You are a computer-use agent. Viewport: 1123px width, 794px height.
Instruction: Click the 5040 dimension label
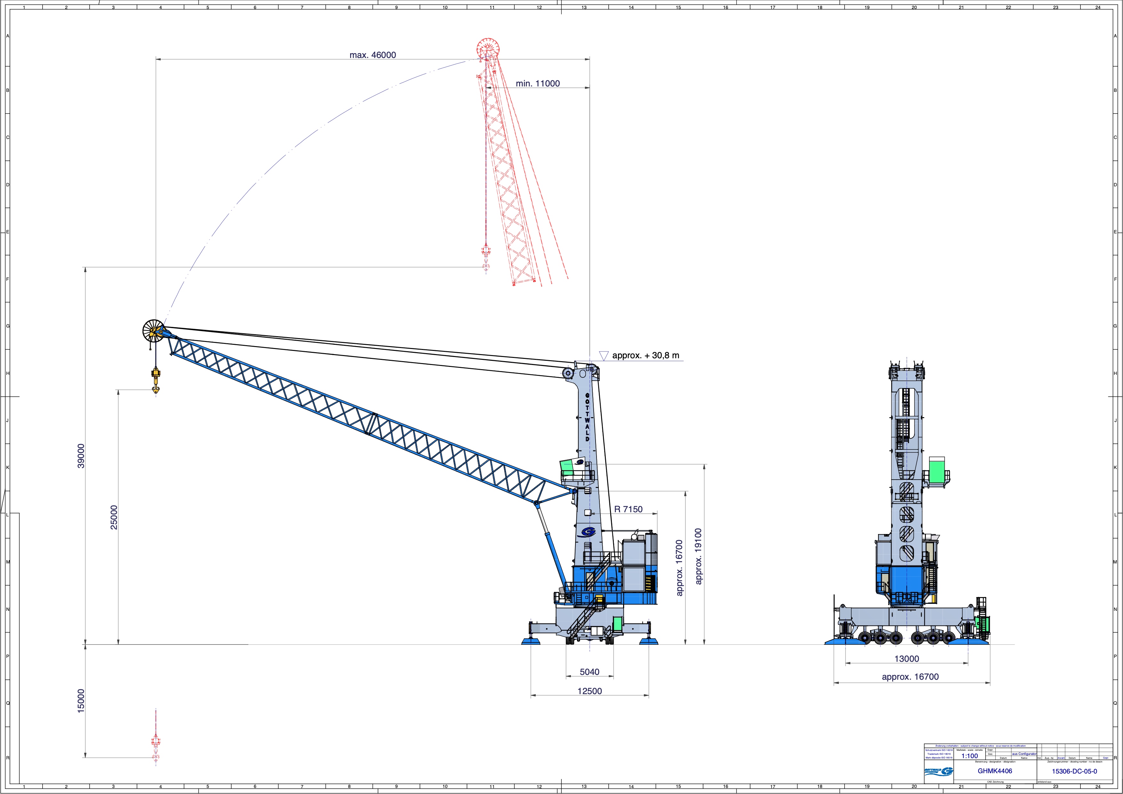pyautogui.click(x=590, y=672)
